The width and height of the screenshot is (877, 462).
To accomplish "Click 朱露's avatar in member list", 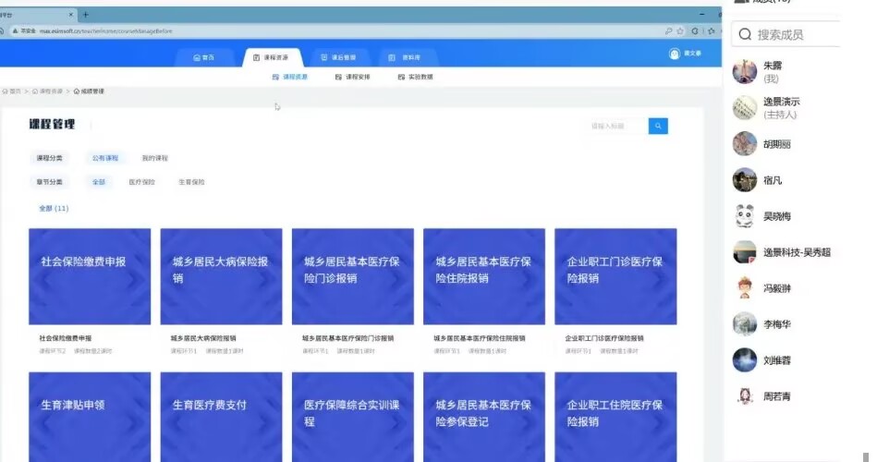I will coord(745,72).
